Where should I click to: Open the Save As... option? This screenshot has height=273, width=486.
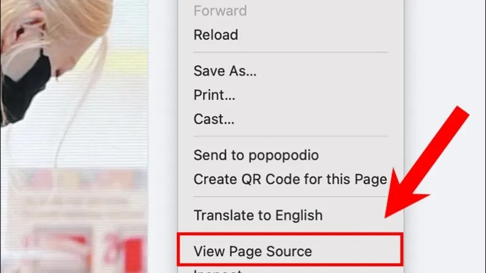[x=225, y=70]
